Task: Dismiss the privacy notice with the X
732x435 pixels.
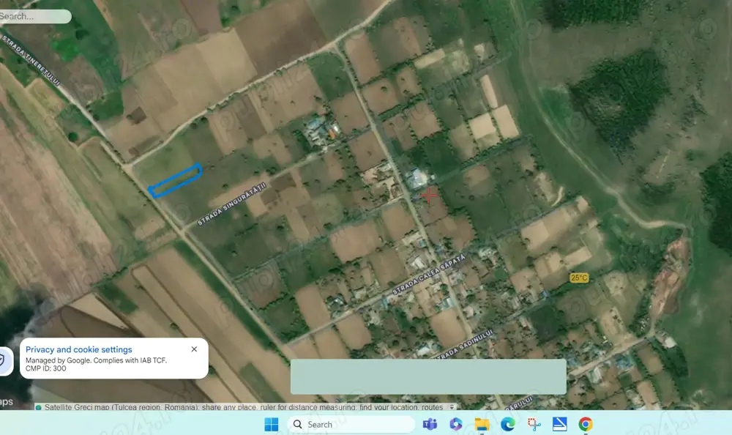Action: pyautogui.click(x=194, y=349)
